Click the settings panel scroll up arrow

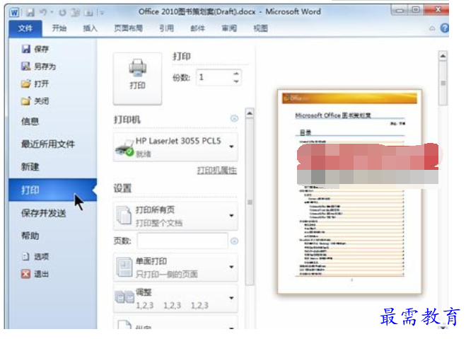250,113
